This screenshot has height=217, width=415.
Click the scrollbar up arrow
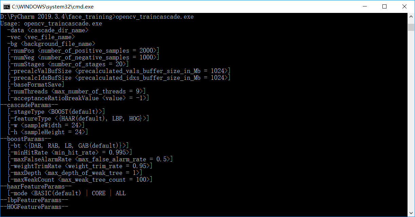coord(411,16)
